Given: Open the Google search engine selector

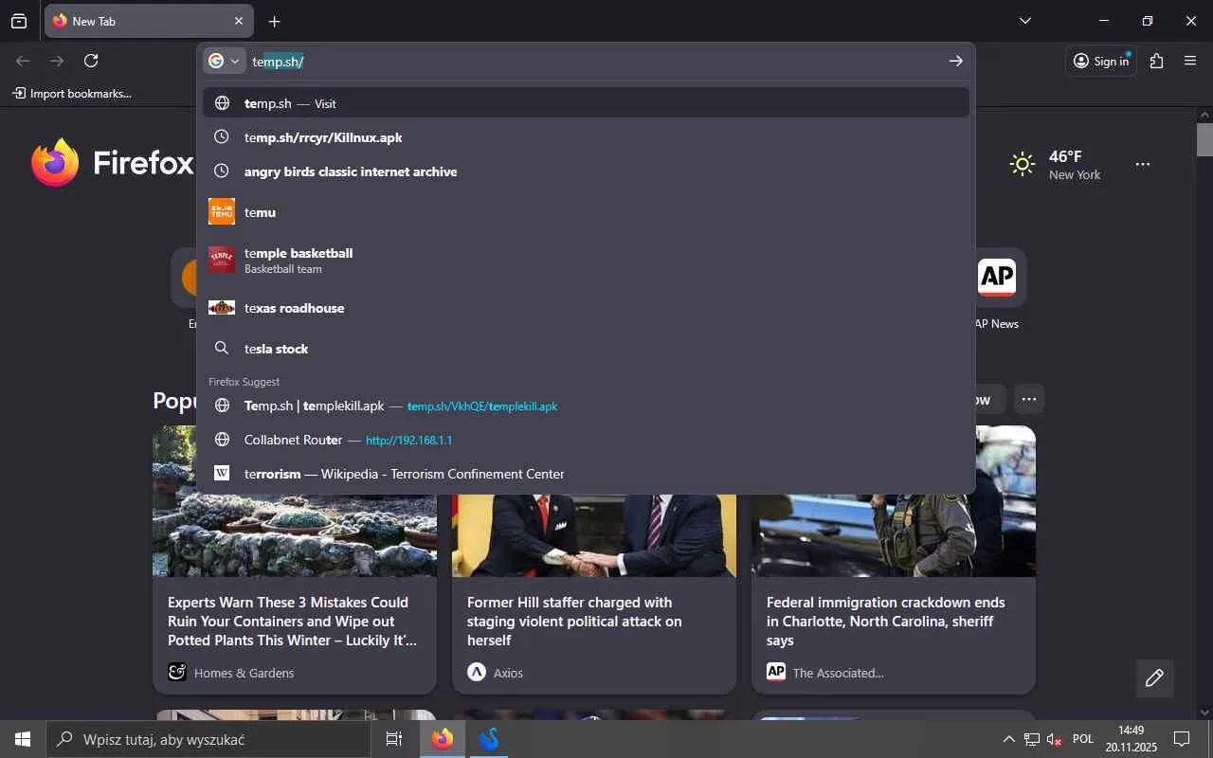Looking at the screenshot, I should tap(225, 61).
